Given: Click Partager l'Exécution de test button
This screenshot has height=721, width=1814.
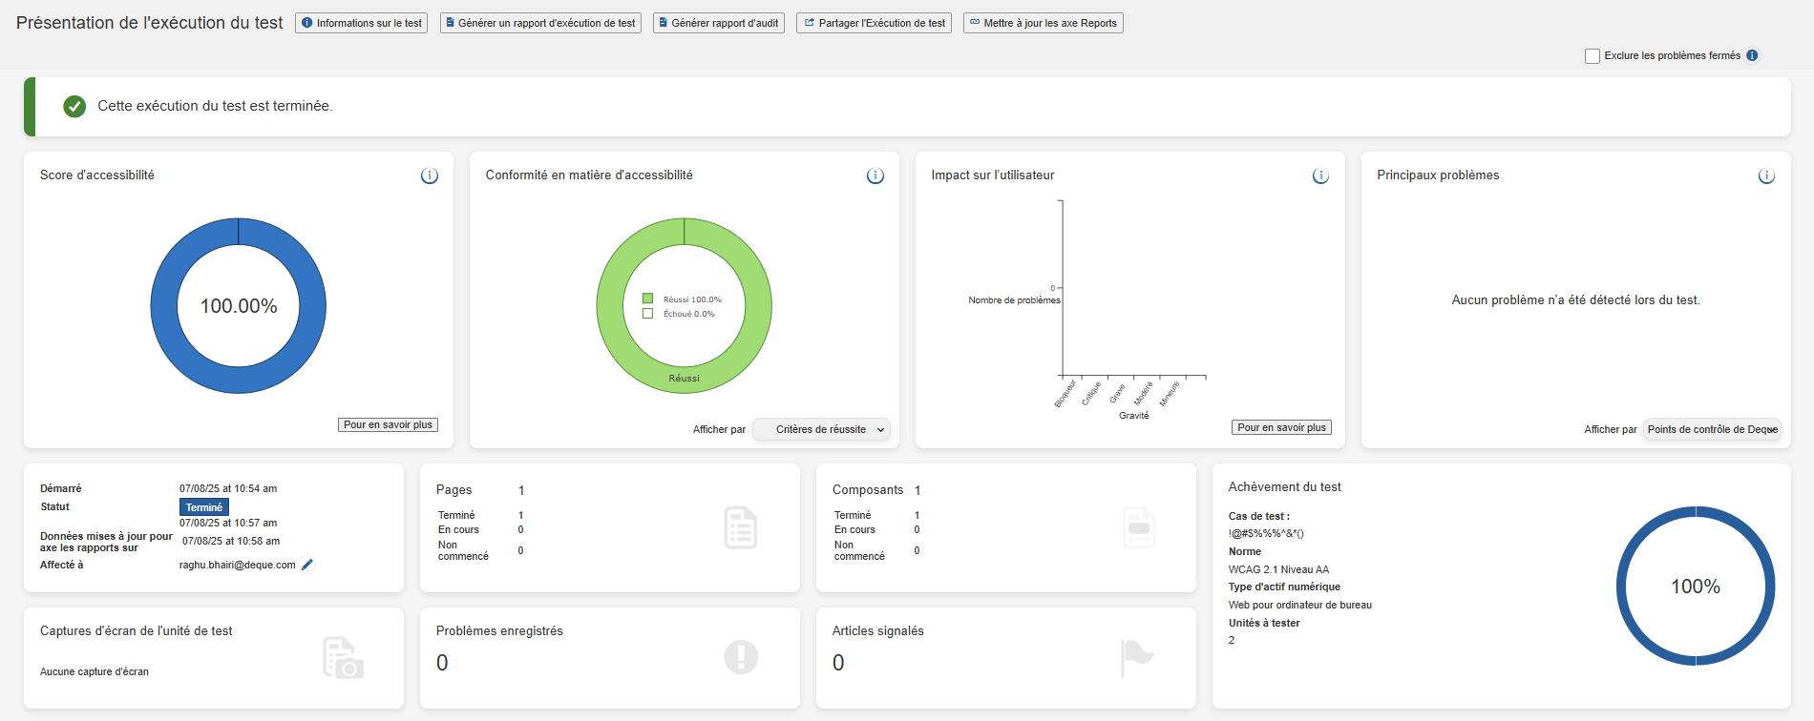Looking at the screenshot, I should [x=874, y=23].
